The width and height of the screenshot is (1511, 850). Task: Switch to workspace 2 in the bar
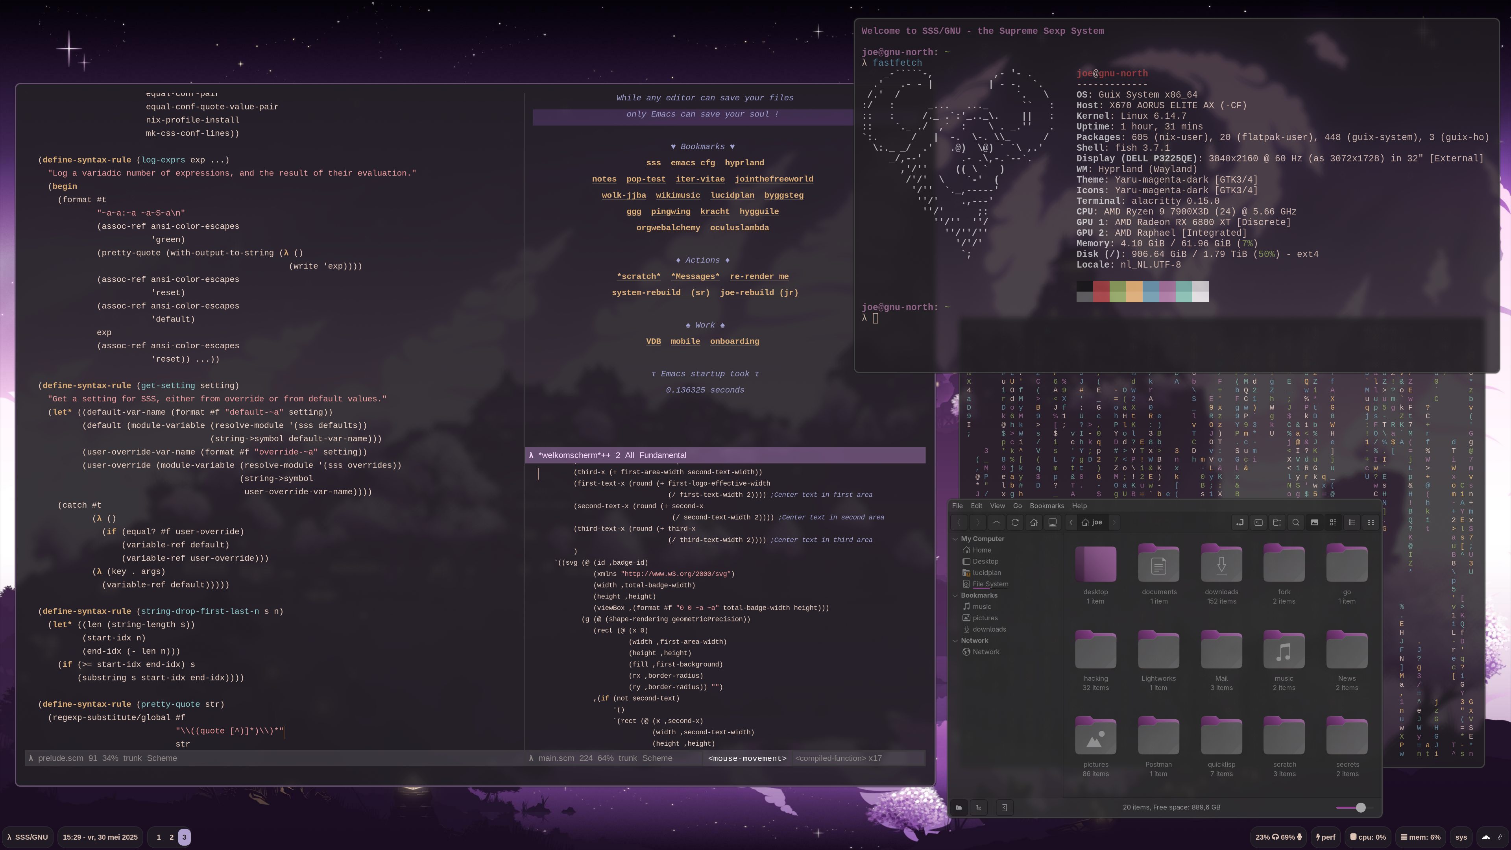click(171, 837)
